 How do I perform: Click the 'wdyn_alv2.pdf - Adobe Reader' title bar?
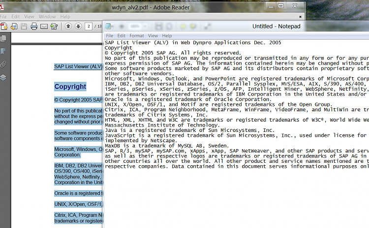pos(151,7)
